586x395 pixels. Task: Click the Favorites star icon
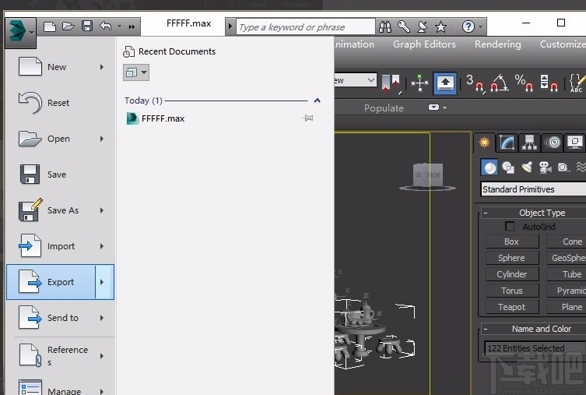[x=440, y=27]
